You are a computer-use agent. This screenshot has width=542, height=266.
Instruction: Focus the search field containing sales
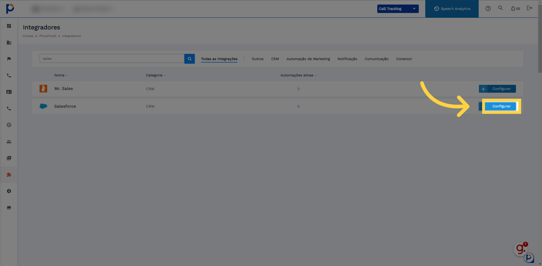click(112, 59)
